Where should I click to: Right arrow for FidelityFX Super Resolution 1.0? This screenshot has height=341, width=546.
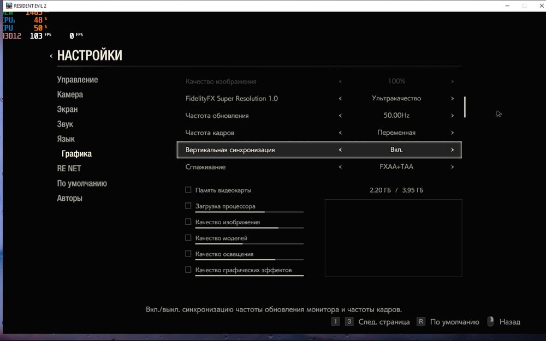tap(452, 98)
